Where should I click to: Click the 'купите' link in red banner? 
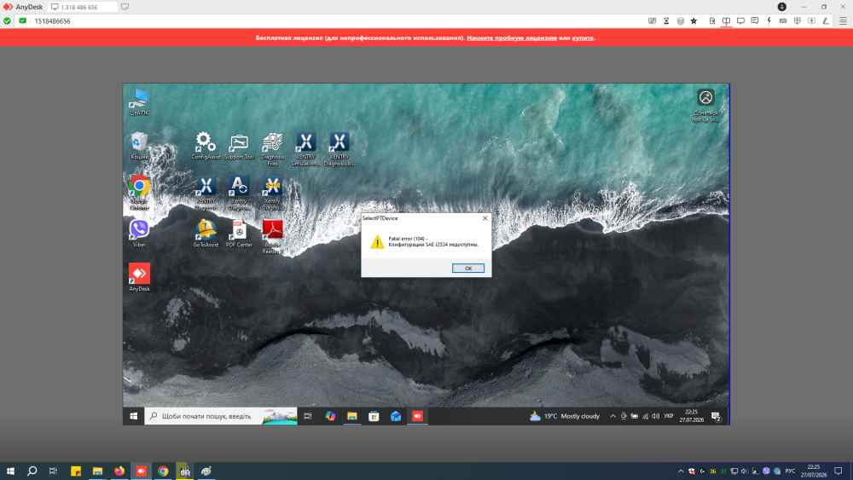582,38
